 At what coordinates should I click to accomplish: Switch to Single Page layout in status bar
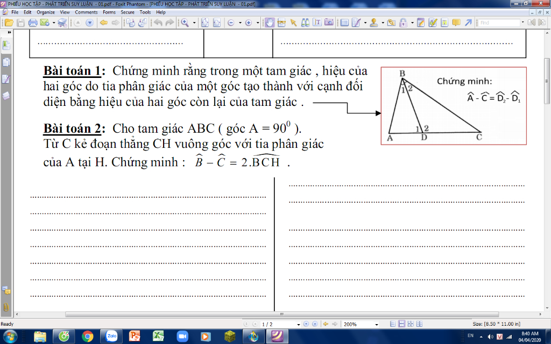tap(393, 324)
